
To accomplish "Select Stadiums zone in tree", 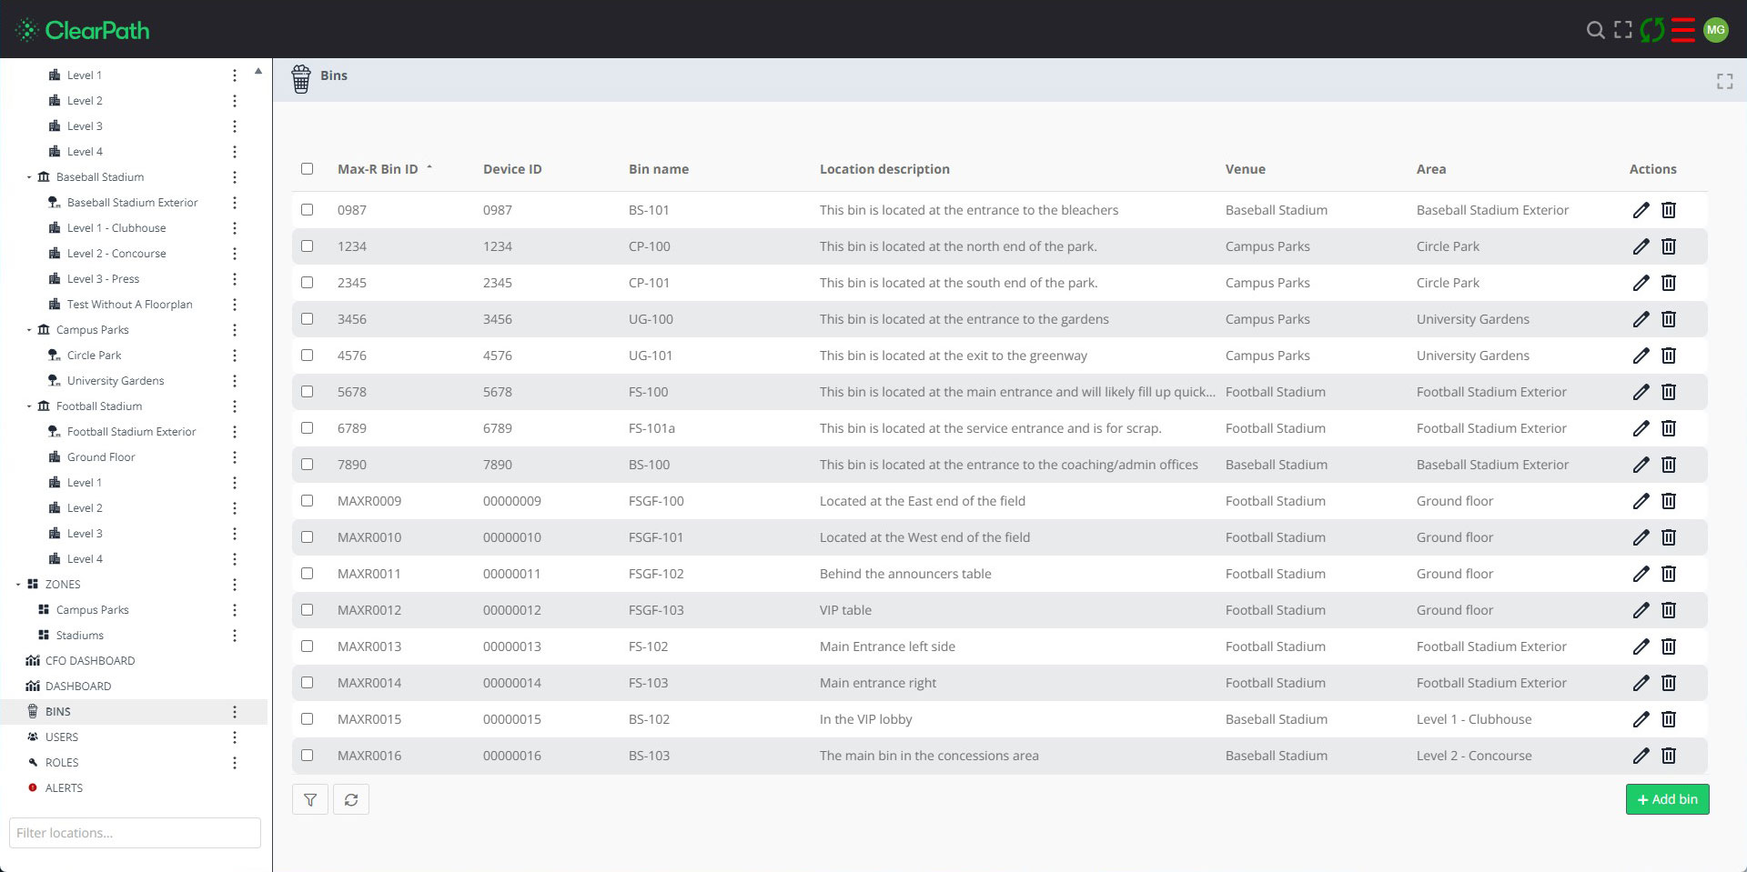I will click(80, 636).
